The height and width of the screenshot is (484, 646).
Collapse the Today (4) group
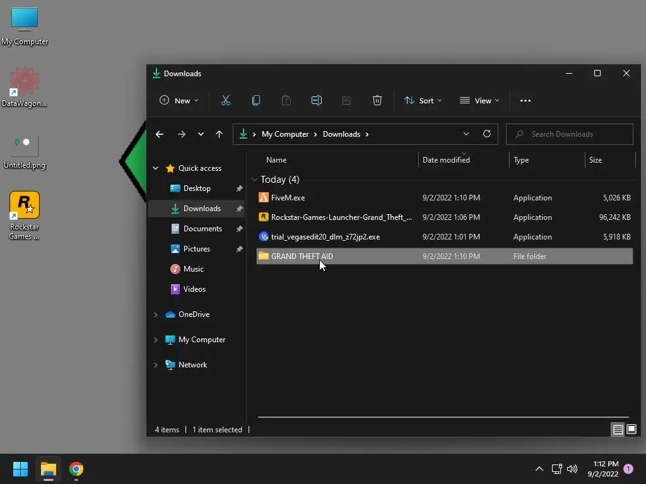click(x=254, y=180)
